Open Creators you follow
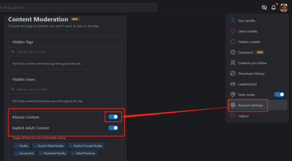Image resolution: width=292 pixels, height=161 pixels. tap(257, 63)
